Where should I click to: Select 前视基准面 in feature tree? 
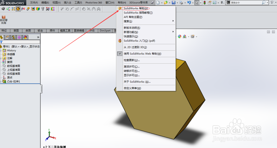coord(13,66)
